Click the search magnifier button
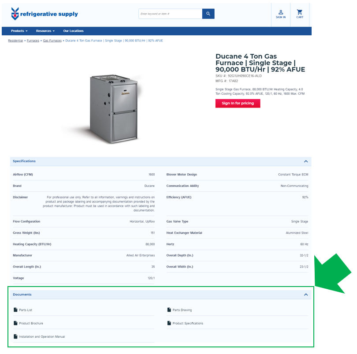The width and height of the screenshot is (357, 354). point(208,14)
